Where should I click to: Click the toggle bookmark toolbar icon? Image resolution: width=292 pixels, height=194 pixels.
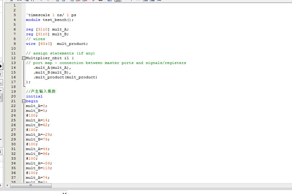coord(57,1)
